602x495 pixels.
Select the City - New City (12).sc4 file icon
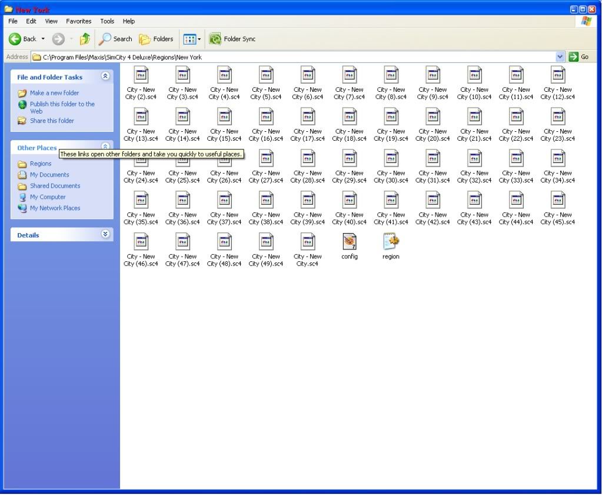click(558, 75)
